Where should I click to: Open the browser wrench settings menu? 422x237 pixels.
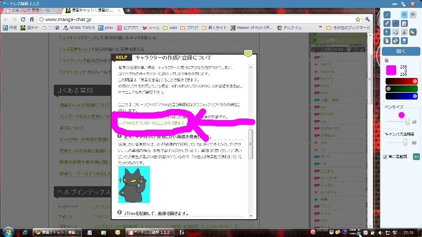pyautogui.click(x=367, y=19)
